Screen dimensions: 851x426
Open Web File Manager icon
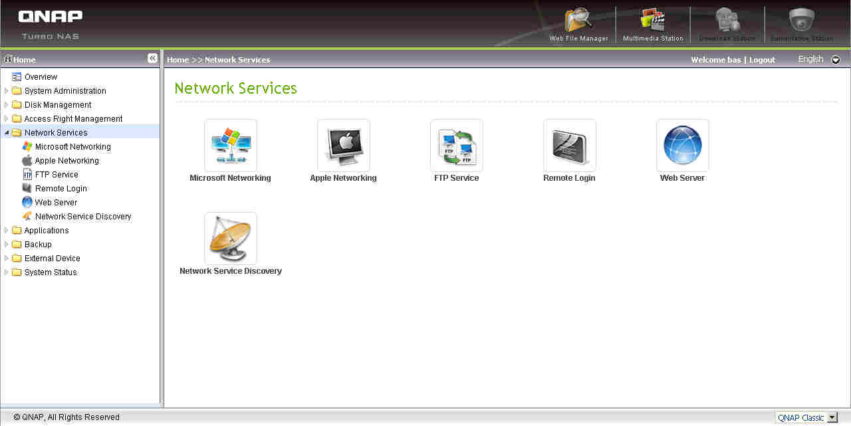(x=578, y=19)
